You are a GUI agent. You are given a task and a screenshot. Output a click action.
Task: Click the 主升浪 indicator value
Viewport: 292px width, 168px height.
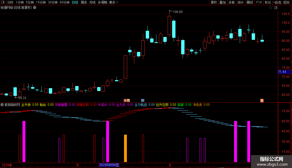pos(30,105)
